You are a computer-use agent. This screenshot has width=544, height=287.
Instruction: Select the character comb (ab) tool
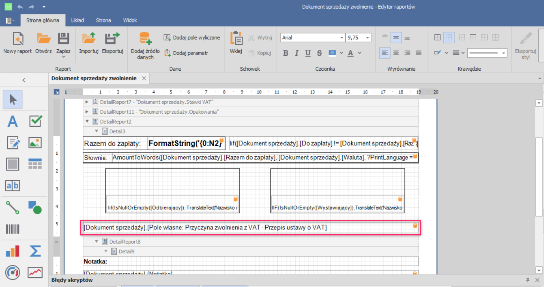[x=13, y=185]
